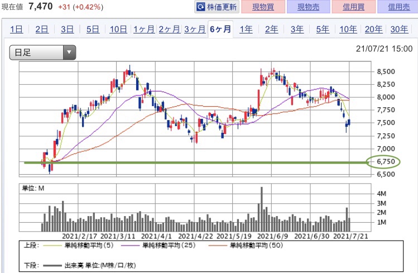Screen dimensions: 418x273
Task: Click the dropdown arrow beside 日足
Action: (x=69, y=52)
